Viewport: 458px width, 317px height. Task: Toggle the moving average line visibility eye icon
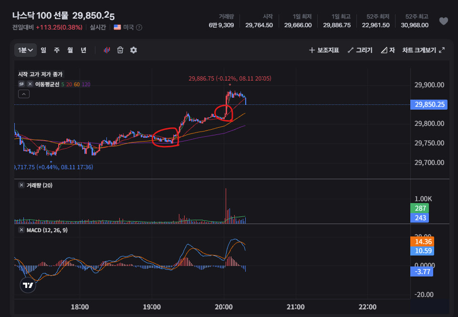pyautogui.click(x=21, y=84)
